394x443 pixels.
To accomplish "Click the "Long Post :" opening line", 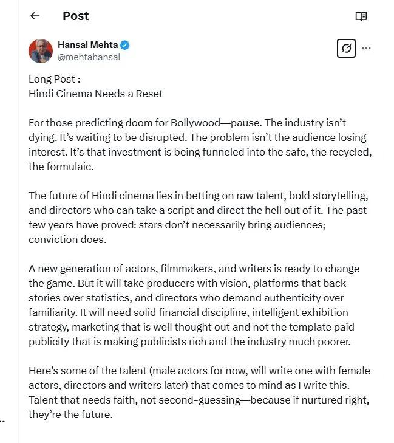I will (x=55, y=80).
